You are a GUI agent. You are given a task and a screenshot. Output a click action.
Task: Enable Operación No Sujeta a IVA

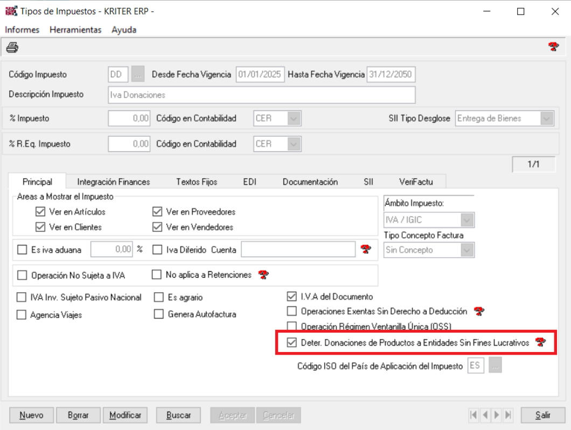[x=22, y=276]
